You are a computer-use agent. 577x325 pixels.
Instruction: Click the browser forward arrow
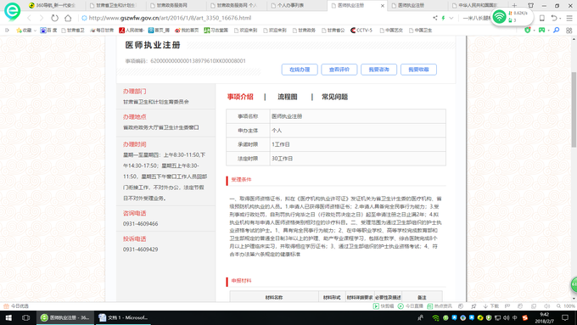42,18
